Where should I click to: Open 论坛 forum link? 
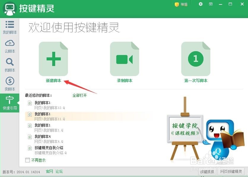(59, 171)
